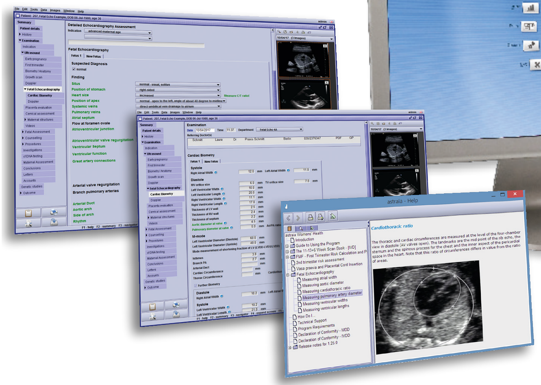541x385 pixels.
Task: Click the back arrow in astraia Help
Action: [x=289, y=218]
